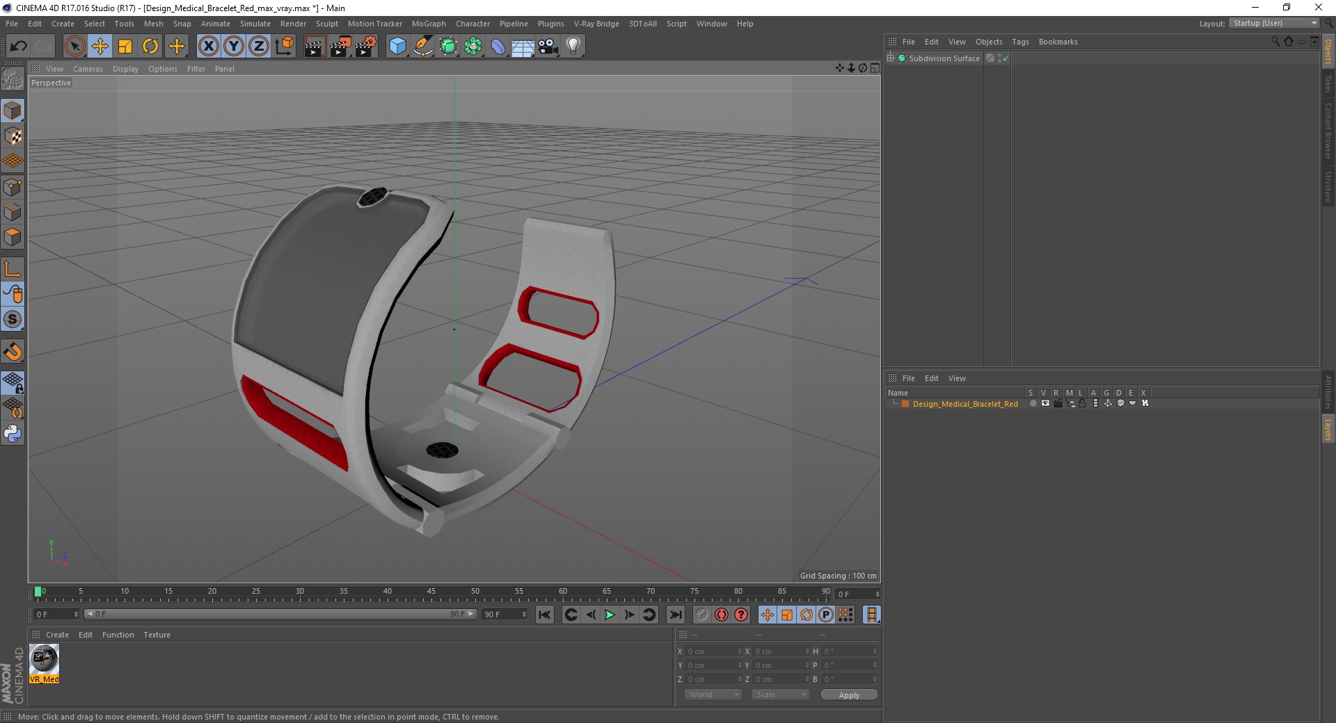Toggle layer visibility for Design_Medical_Bracelet_Red
This screenshot has height=723, width=1336.
1045,403
